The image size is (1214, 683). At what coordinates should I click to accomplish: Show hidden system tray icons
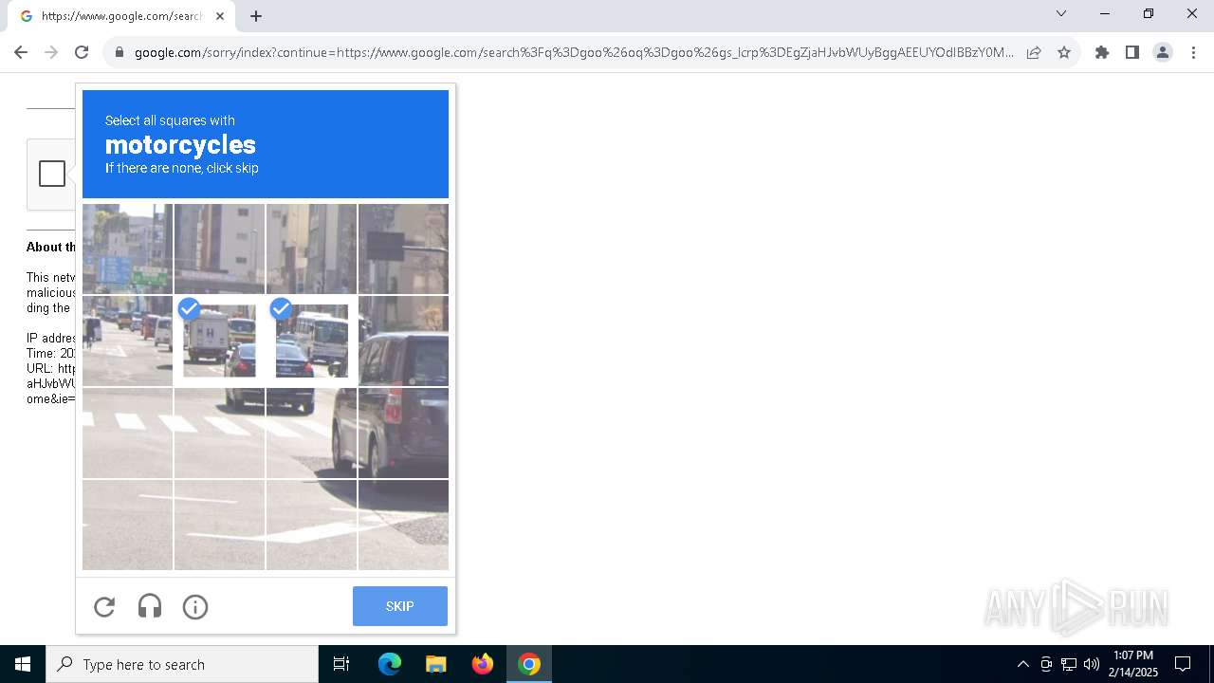[x=1022, y=664]
